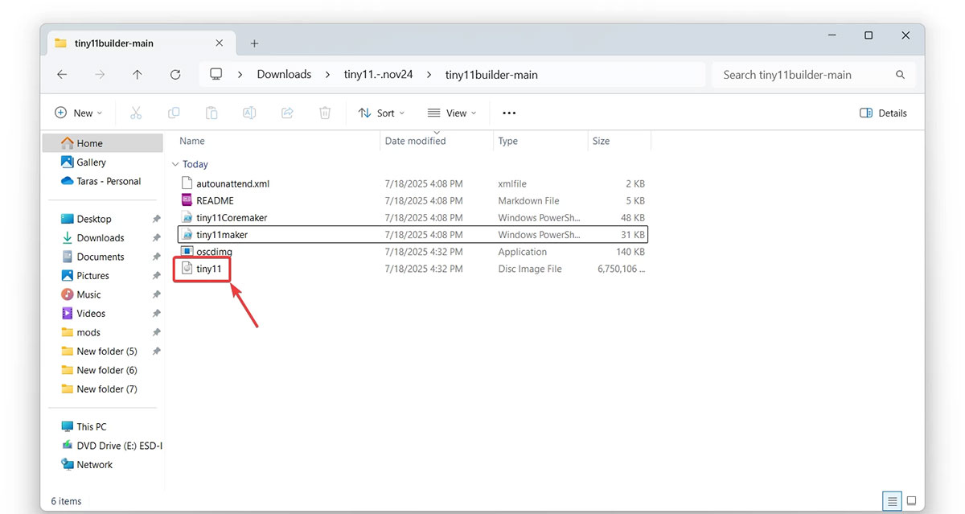The height and width of the screenshot is (514, 965).
Task: Open the View dropdown
Action: [x=451, y=113]
